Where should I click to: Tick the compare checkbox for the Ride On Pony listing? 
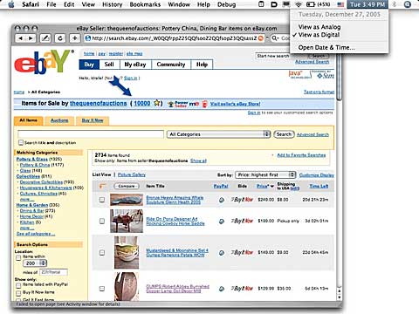click(x=102, y=222)
